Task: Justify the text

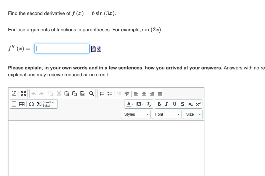Action: point(159,94)
